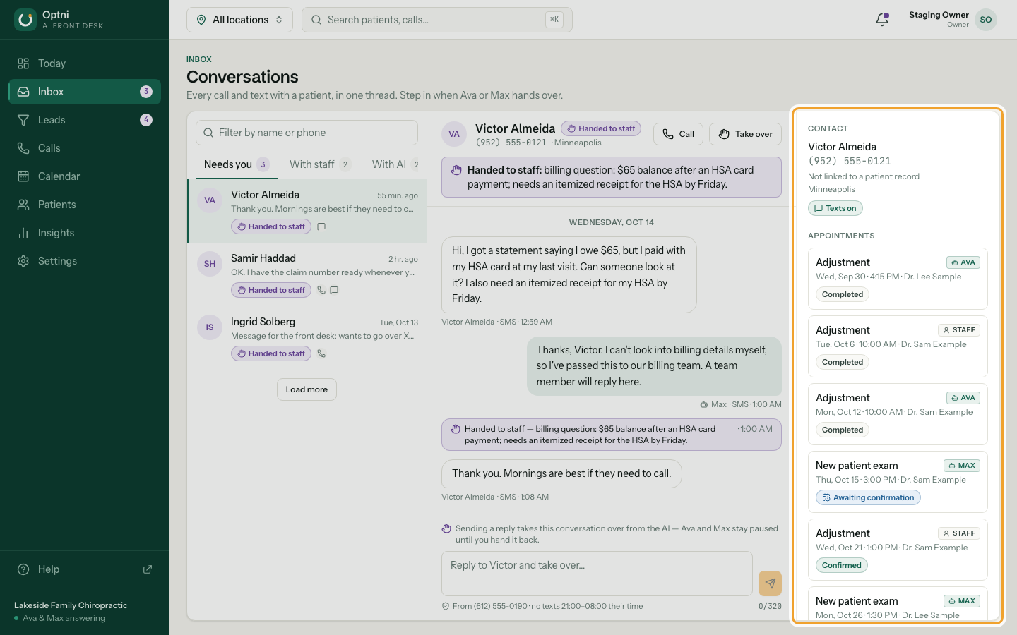Open Patients in the sidebar

click(85, 205)
